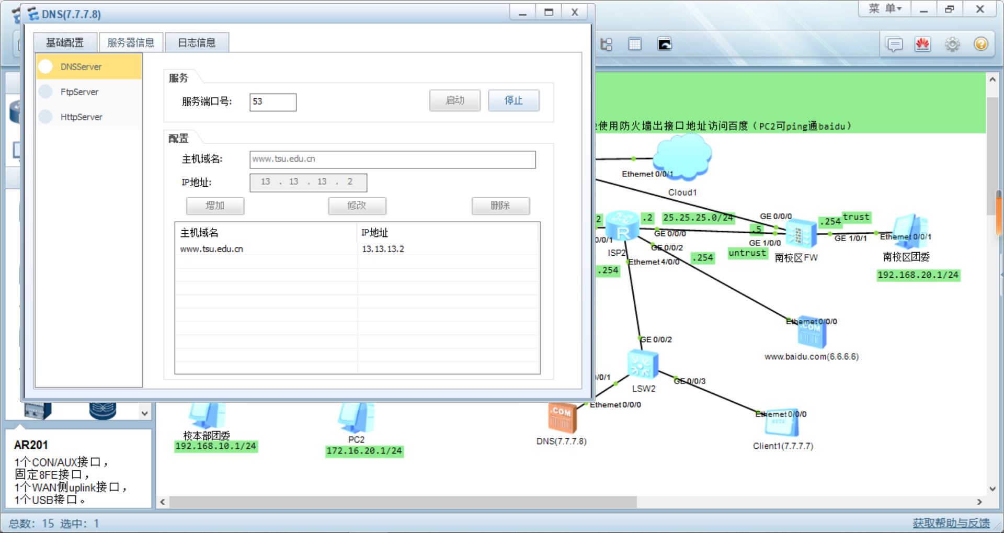Image resolution: width=1004 pixels, height=533 pixels.
Task: Click the 25.25.25.0/24 network label
Action: click(698, 218)
